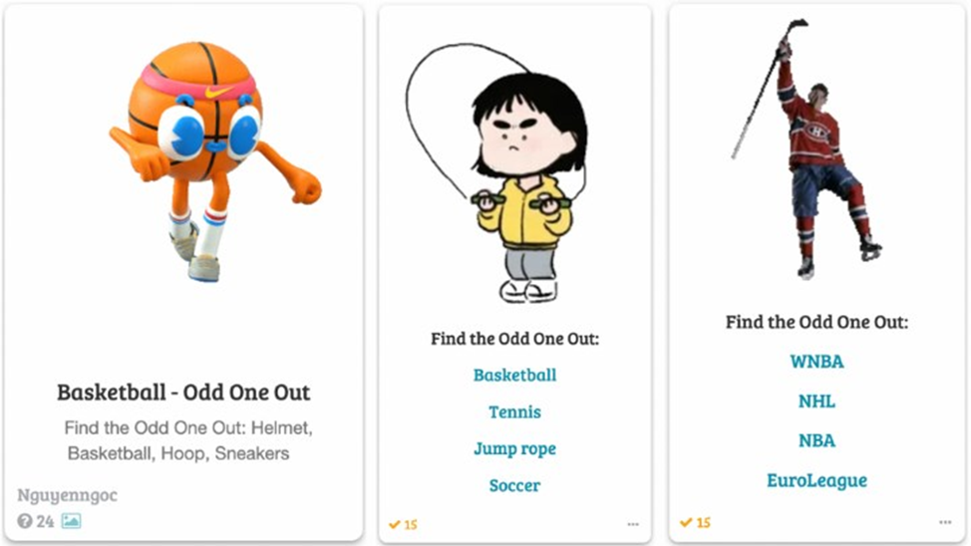Open the ellipsis menu on the hockey card
Image resolution: width=971 pixels, height=546 pixels.
pos(945,522)
